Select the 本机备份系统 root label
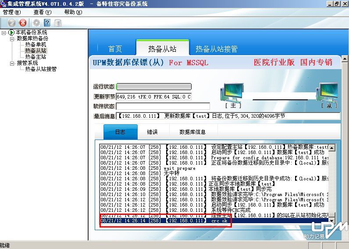 click(x=31, y=32)
